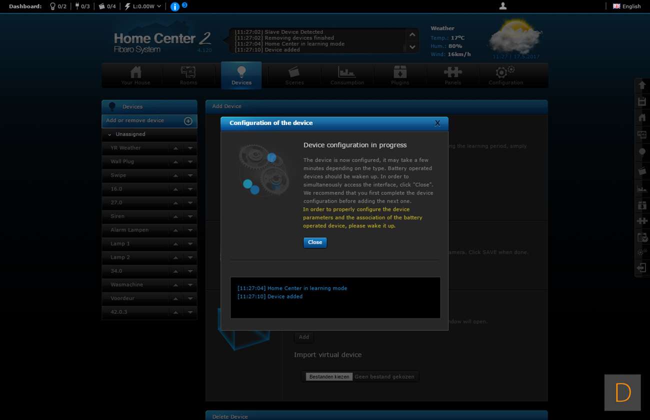The image size is (650, 420).
Task: Click the Bestanden kiezen file chooser button
Action: point(329,376)
